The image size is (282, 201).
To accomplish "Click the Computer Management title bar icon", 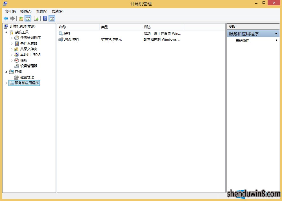I will click(x=5, y=4).
